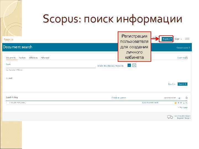The height and width of the screenshot is (149, 199).
Task: Click the set-alert bell icon in history row
Action: coord(179,103)
